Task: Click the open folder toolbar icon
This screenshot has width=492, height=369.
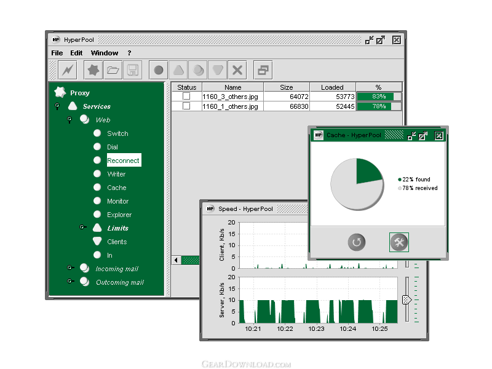Action: [x=113, y=70]
